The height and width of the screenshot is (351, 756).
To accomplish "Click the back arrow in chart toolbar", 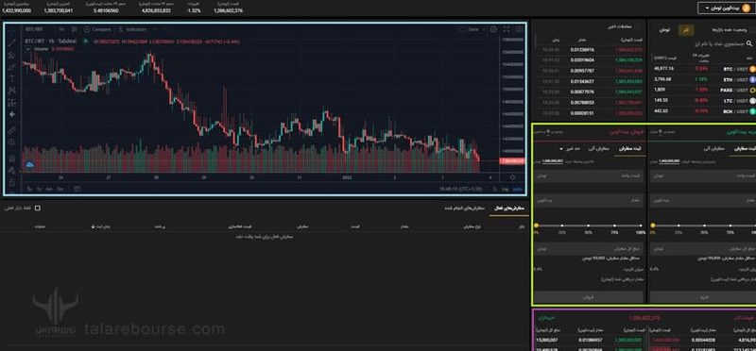I will coord(12,114).
